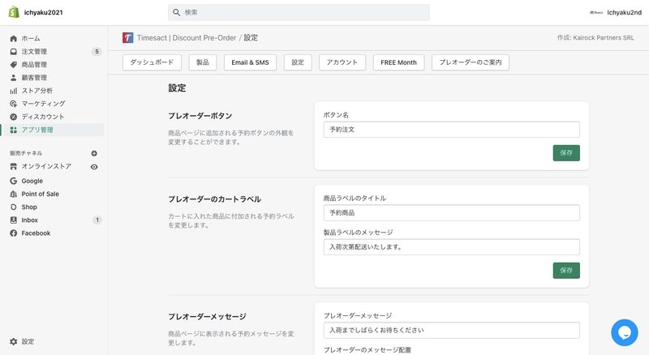Open the アカウント tab
This screenshot has width=649, height=355.
tap(342, 62)
